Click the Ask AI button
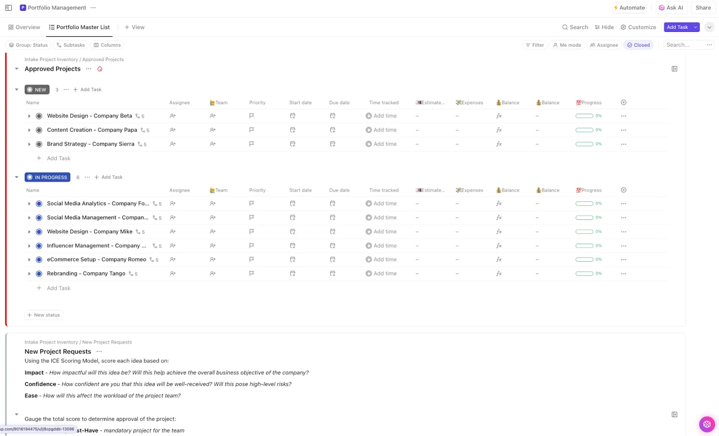 coord(671,8)
